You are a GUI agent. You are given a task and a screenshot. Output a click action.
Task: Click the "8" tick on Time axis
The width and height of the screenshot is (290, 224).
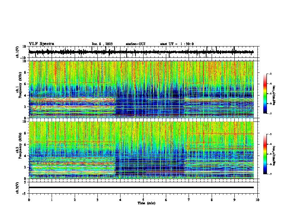pyautogui.click(x=212, y=200)
